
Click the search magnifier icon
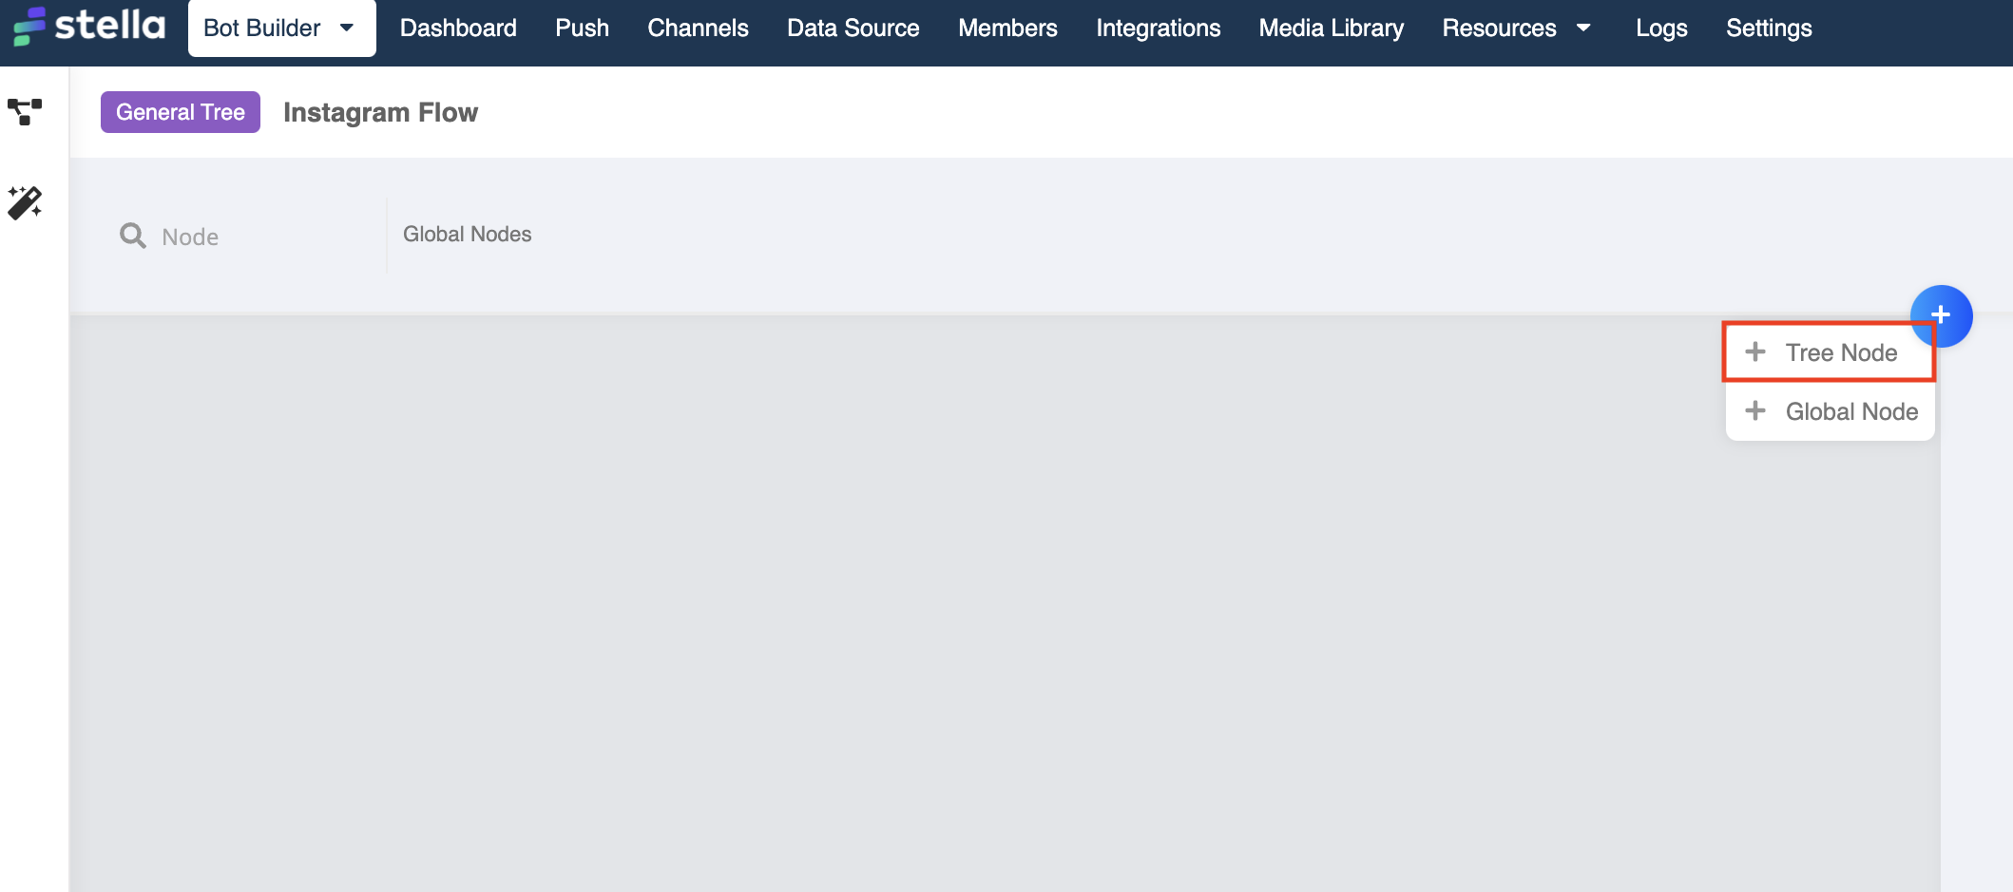133,236
